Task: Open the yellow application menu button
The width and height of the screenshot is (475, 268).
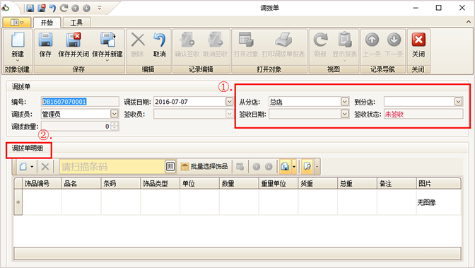Action: click(x=17, y=23)
